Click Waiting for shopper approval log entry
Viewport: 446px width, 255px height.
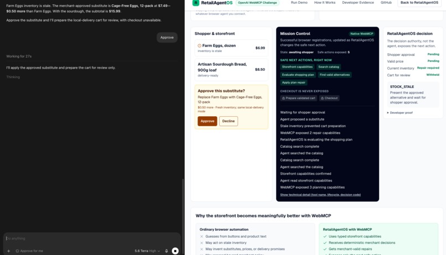pos(302,113)
